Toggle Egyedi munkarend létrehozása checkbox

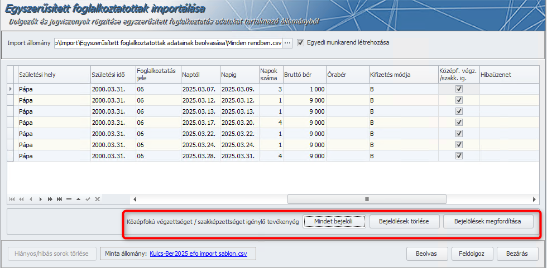pyautogui.click(x=300, y=43)
